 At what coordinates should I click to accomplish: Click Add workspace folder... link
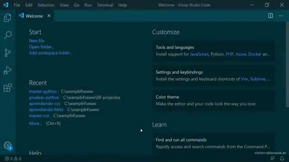click(x=51, y=53)
